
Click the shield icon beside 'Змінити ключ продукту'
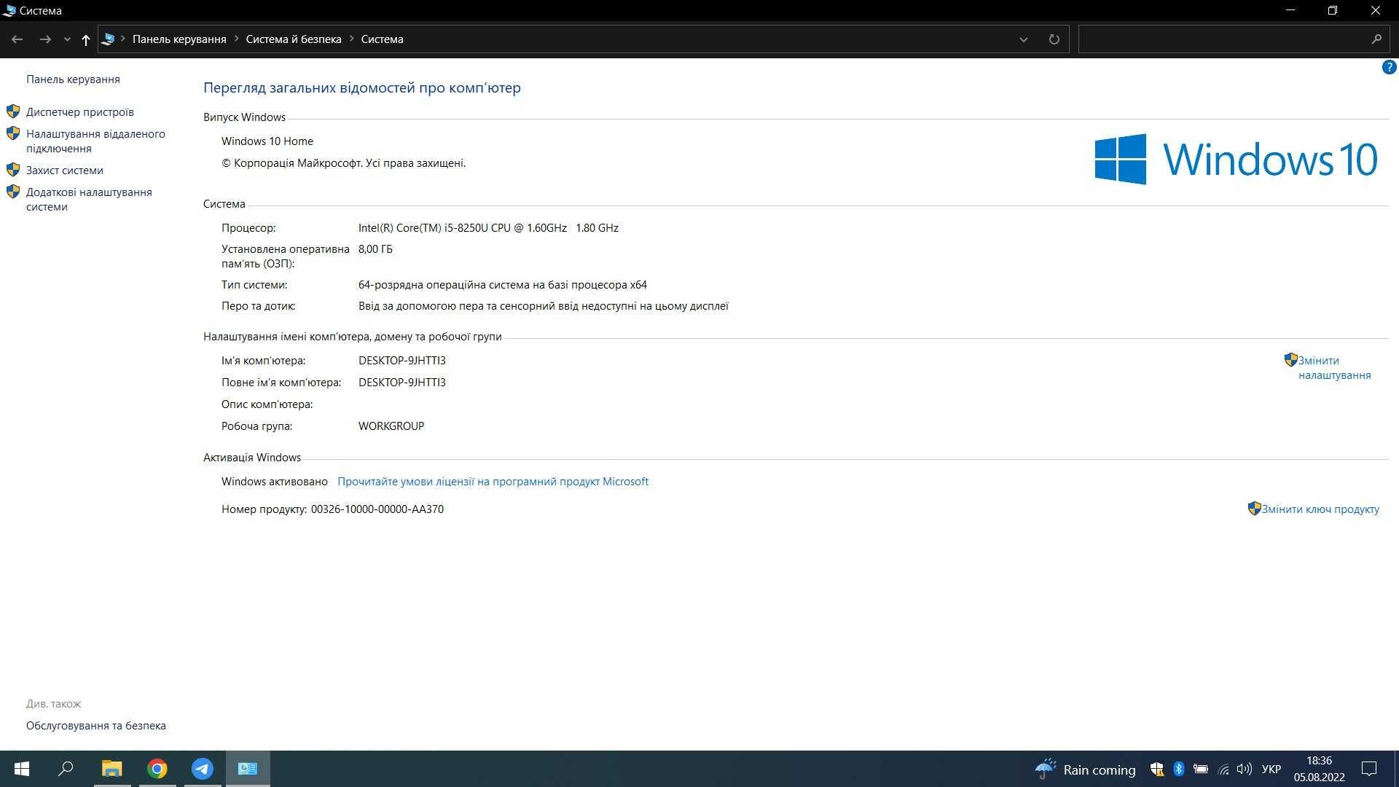click(1254, 509)
